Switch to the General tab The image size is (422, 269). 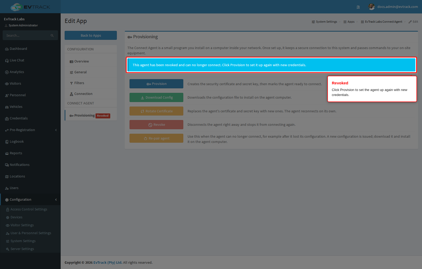click(x=91, y=72)
